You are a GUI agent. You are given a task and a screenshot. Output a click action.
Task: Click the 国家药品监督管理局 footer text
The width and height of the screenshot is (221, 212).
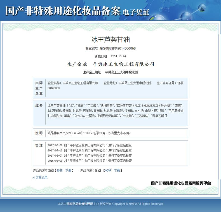[80, 204]
